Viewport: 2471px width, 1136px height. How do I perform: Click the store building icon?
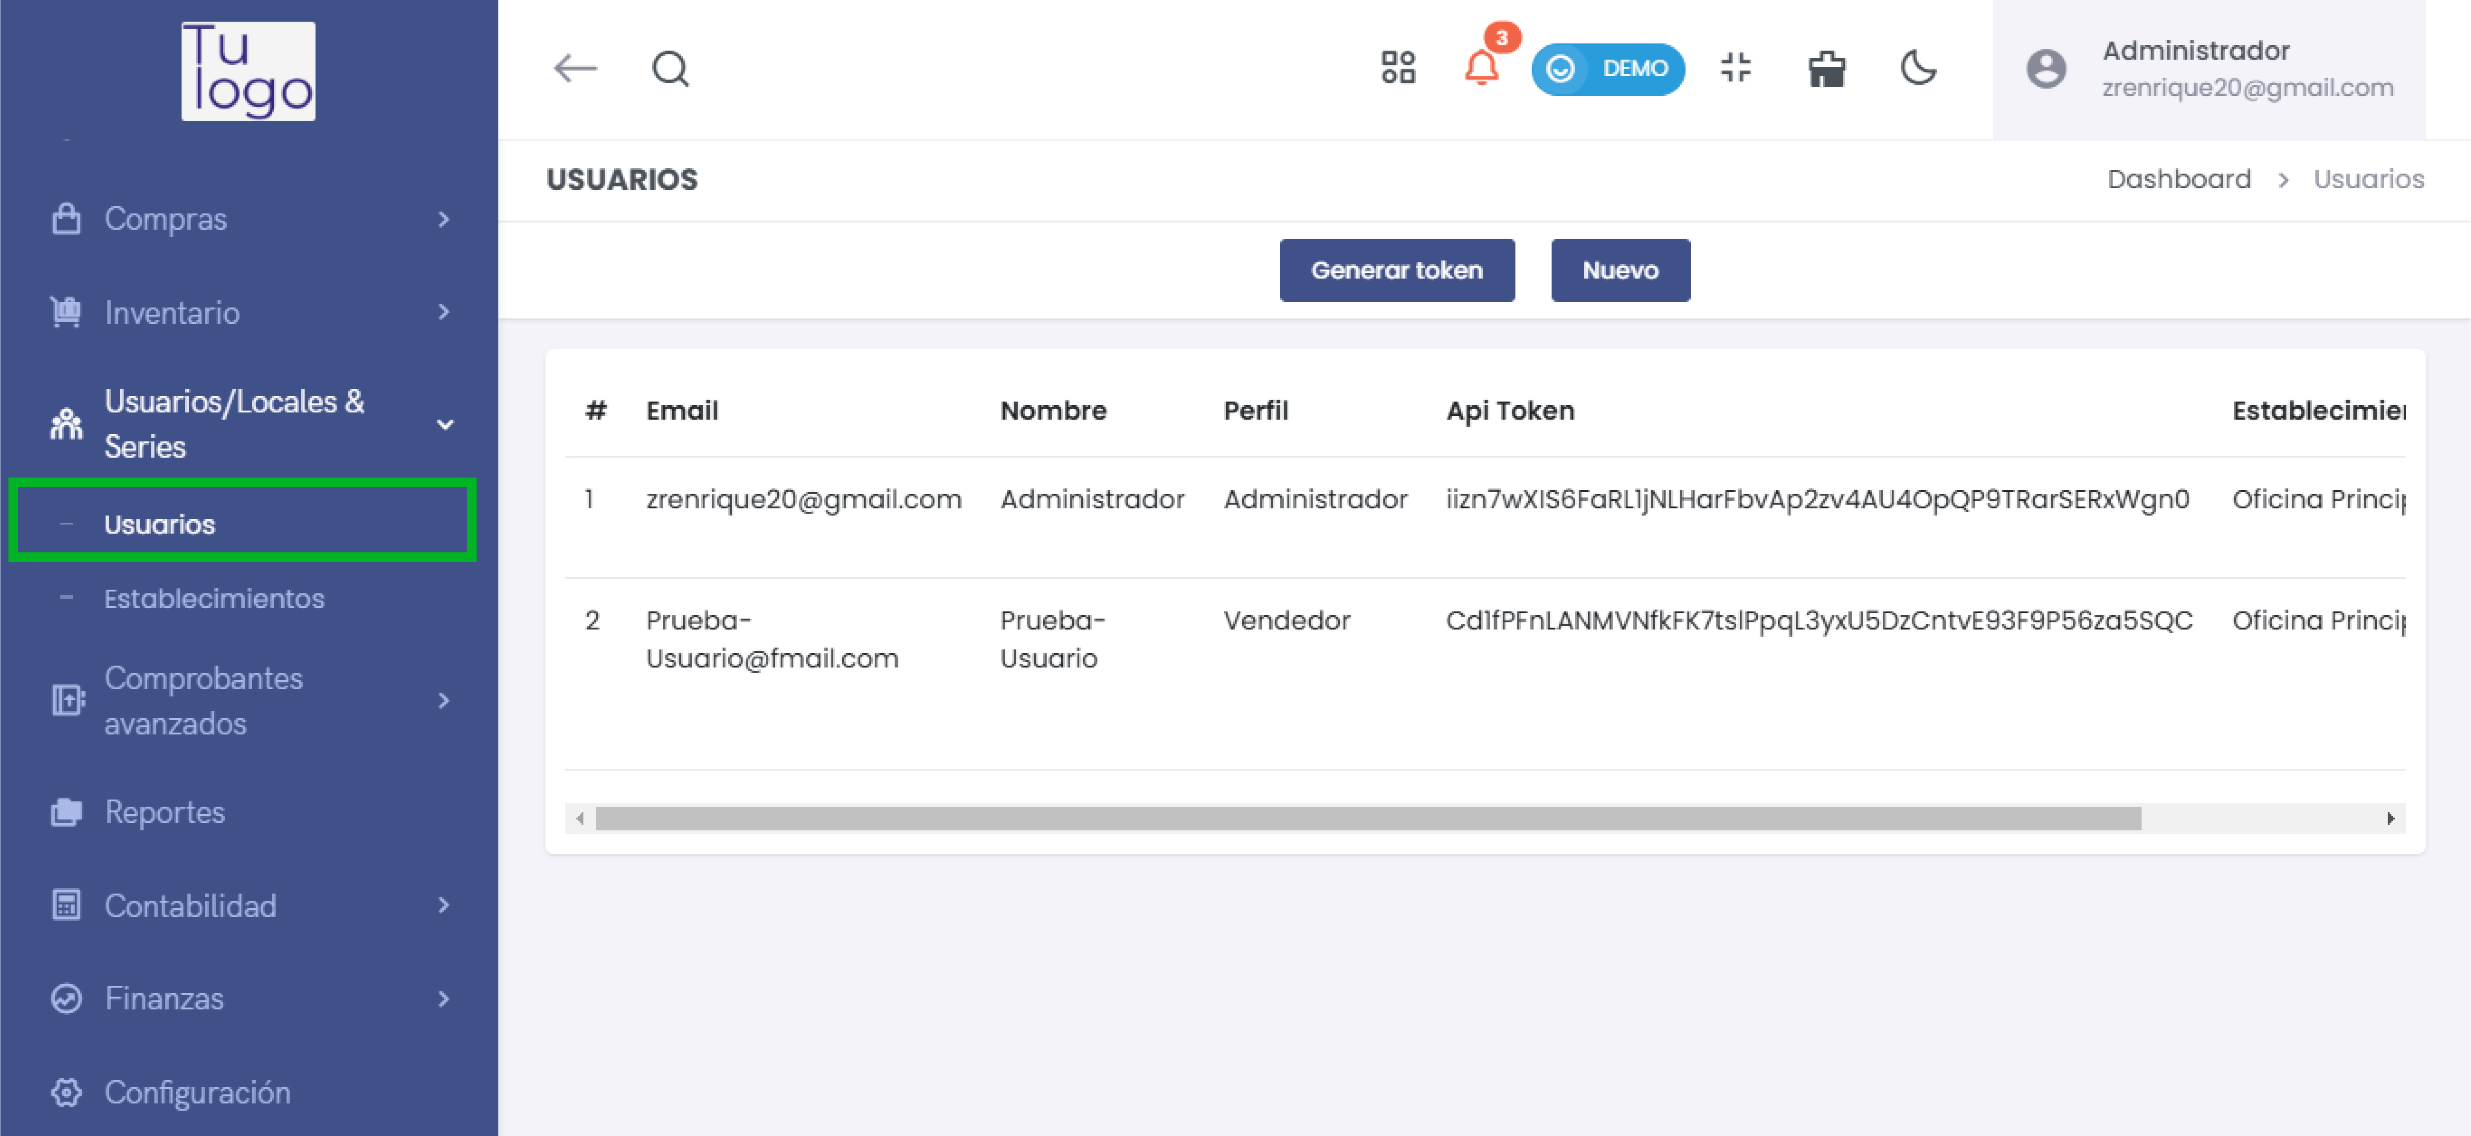(1826, 69)
